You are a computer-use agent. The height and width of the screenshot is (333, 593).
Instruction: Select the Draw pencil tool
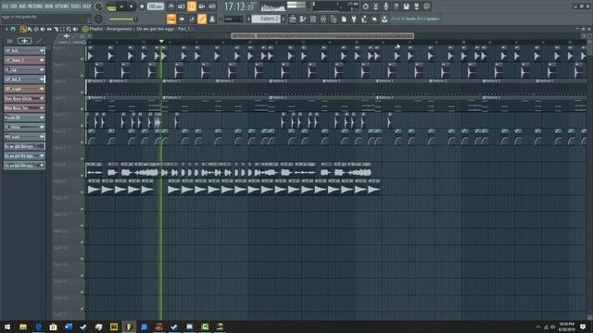(x=23, y=29)
